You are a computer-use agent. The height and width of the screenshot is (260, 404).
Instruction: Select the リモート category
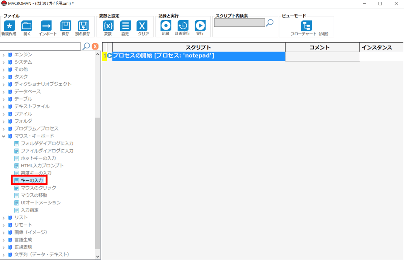23,225
